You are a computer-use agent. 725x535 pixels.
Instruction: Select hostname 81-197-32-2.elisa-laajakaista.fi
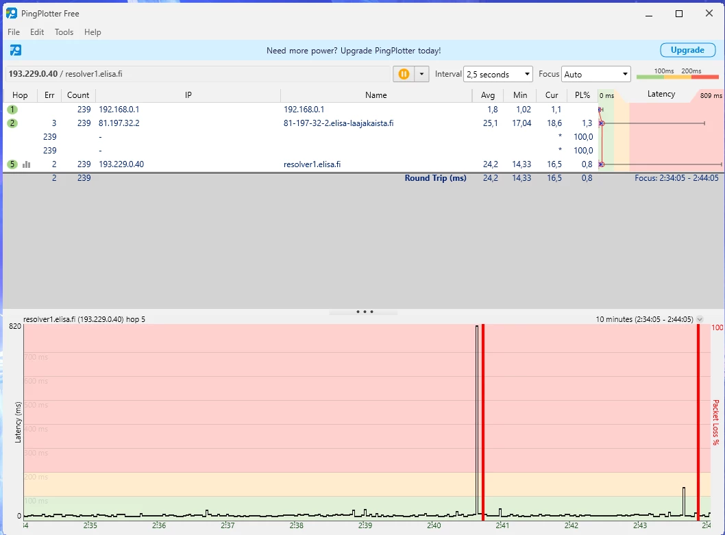(x=339, y=123)
